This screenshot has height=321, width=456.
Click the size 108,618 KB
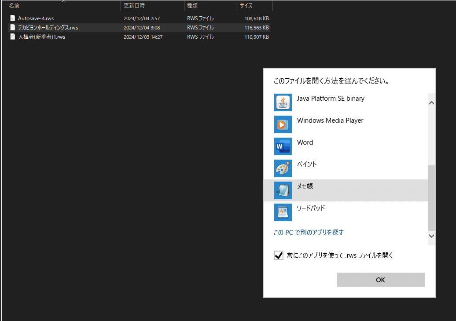[257, 18]
